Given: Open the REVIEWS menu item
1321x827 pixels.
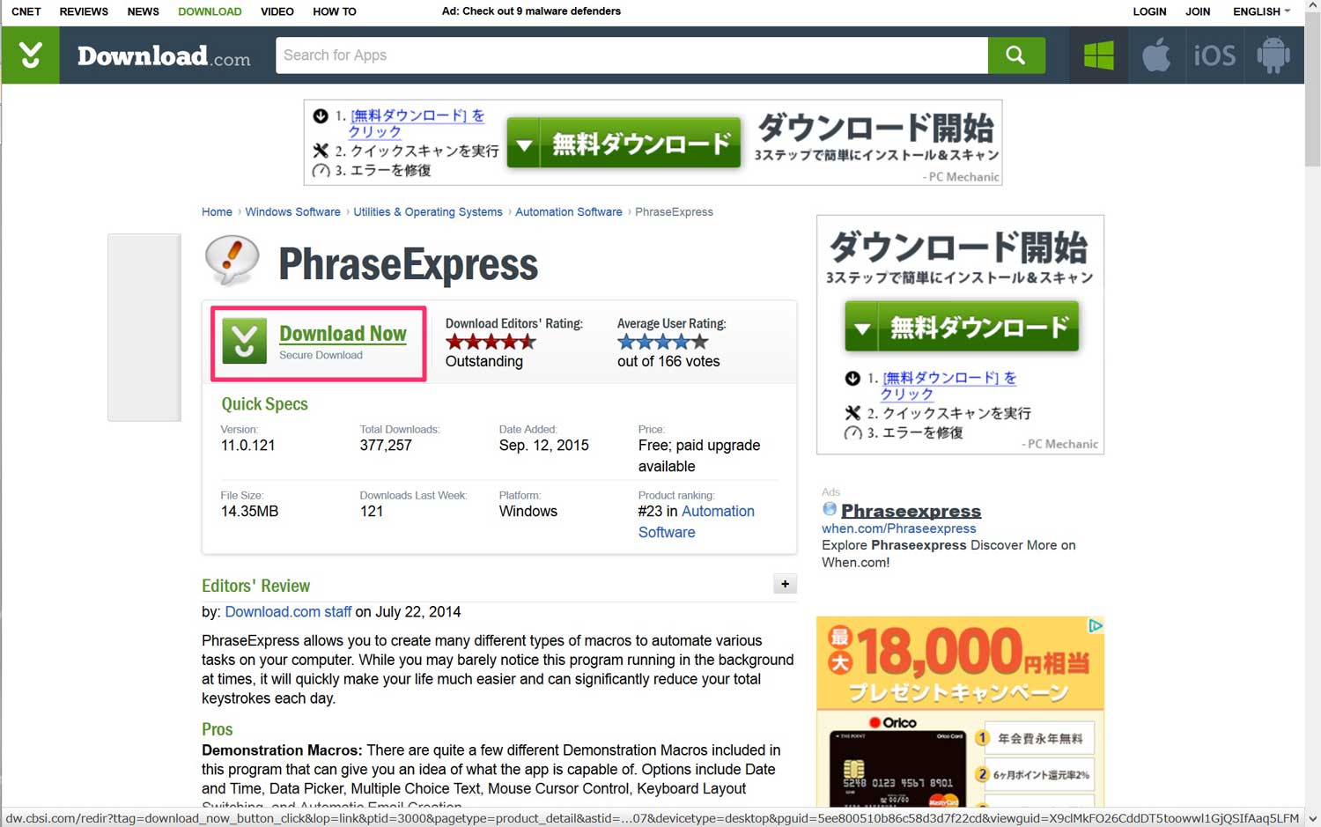Looking at the screenshot, I should tap(84, 11).
